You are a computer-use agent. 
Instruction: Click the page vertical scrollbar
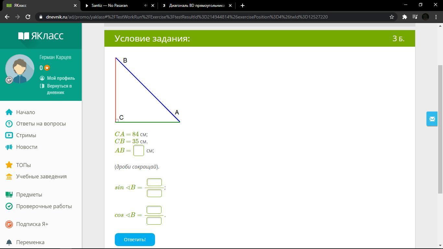click(x=440, y=130)
